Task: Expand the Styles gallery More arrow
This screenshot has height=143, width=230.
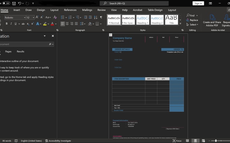Action: pos(180,24)
